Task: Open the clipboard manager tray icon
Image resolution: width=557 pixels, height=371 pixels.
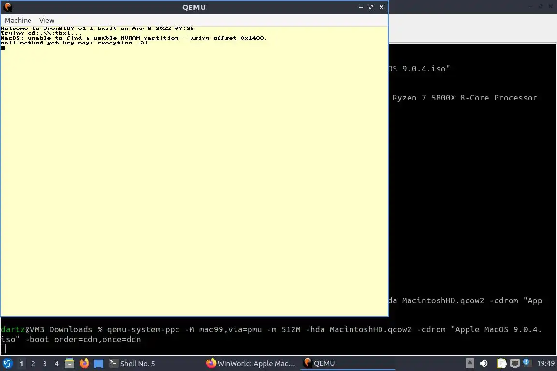Action: pos(501,363)
